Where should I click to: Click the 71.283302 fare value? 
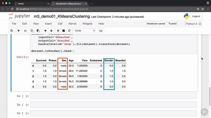point(81,71)
